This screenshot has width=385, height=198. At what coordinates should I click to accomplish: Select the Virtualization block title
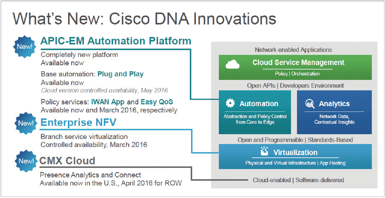pyautogui.click(x=295, y=152)
